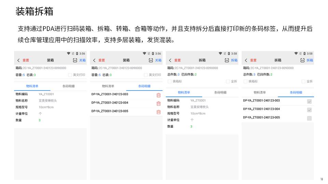Tick the 全拆 checkbox in third screen
The height and width of the screenshot is (184, 328).
228,81
